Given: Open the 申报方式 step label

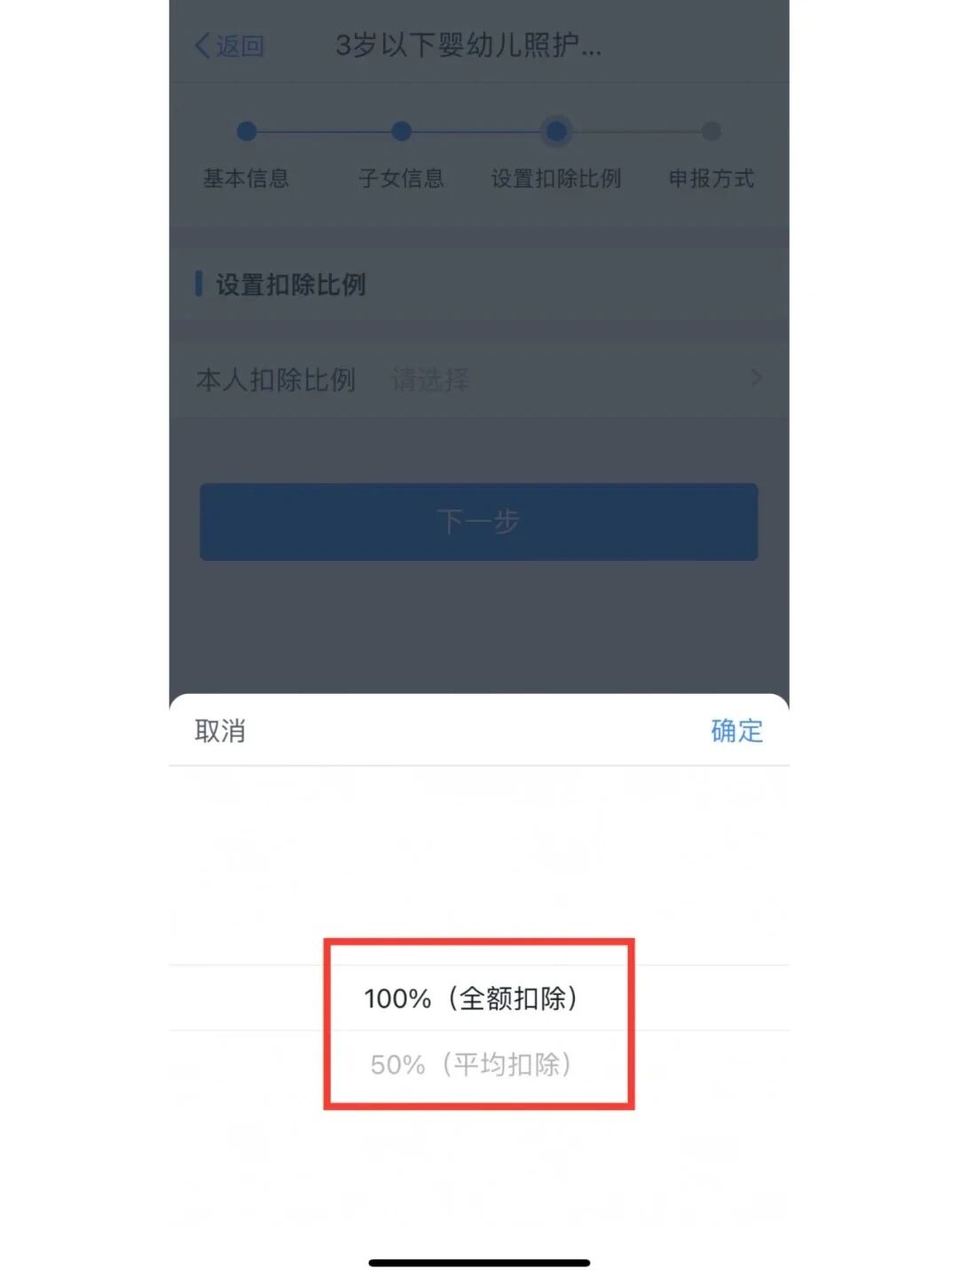Looking at the screenshot, I should click(x=711, y=178).
